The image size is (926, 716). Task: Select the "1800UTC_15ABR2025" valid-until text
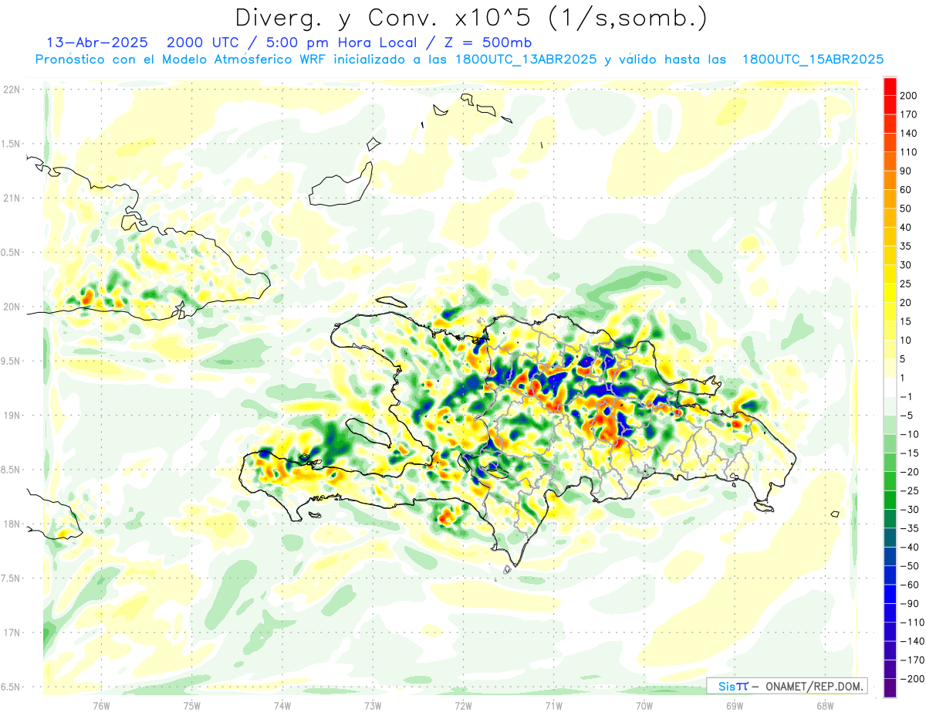(x=813, y=59)
